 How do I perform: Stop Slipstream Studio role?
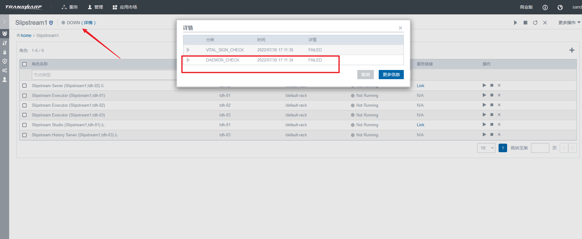(x=492, y=124)
